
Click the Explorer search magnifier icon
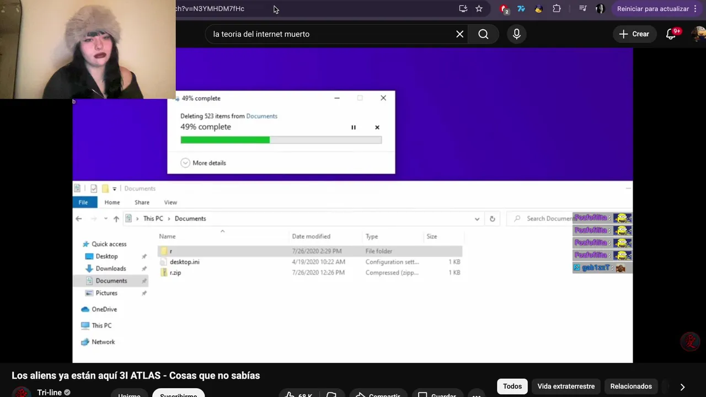tap(517, 219)
